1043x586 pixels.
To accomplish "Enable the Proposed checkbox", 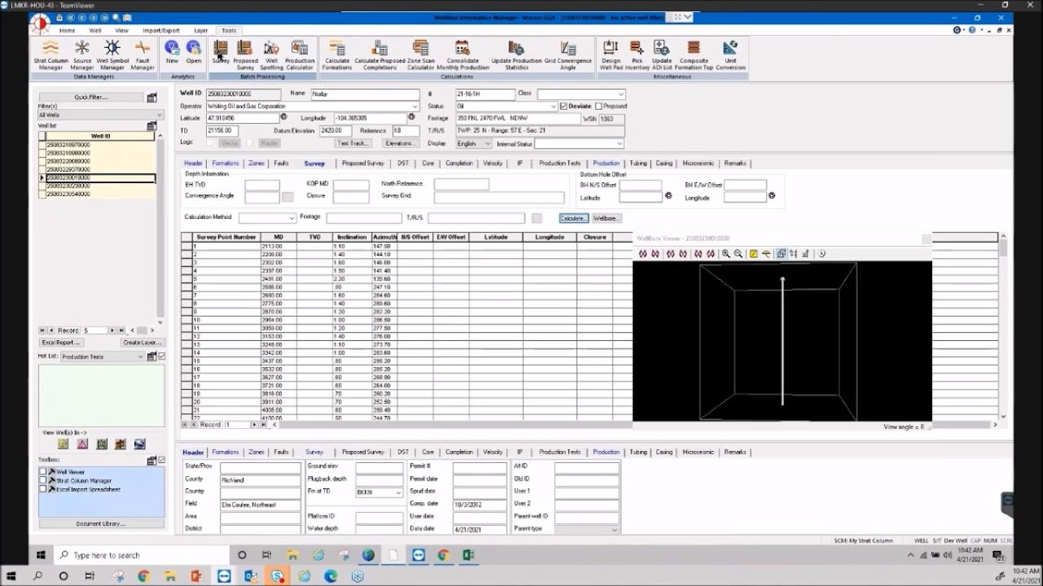I will coord(599,107).
